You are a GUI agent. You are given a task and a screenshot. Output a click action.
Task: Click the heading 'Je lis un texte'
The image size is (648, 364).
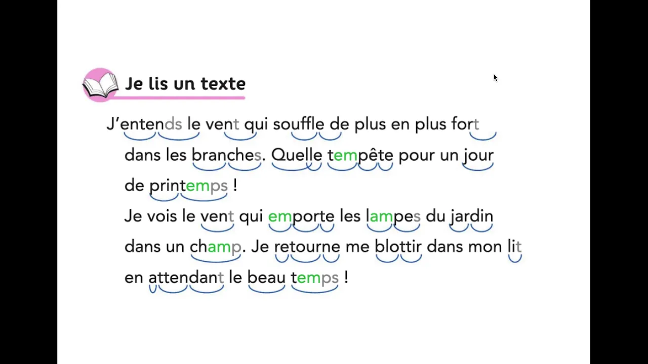[185, 83]
